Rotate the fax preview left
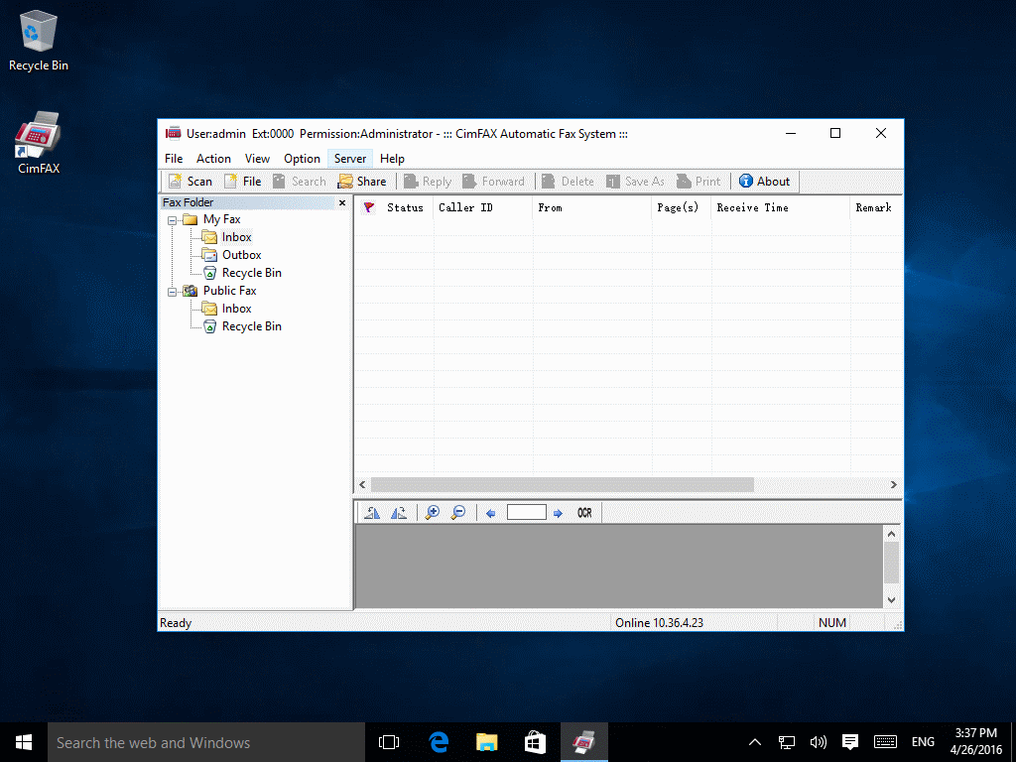Viewport: 1016px width, 762px height. [x=373, y=513]
